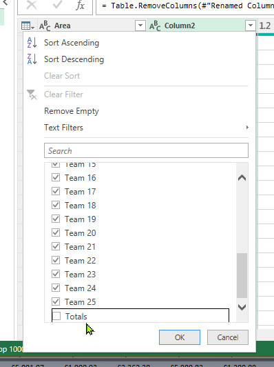Image resolution: width=274 pixels, height=367 pixels.
Task: Select the Clear Sort entry
Action: tap(62, 76)
